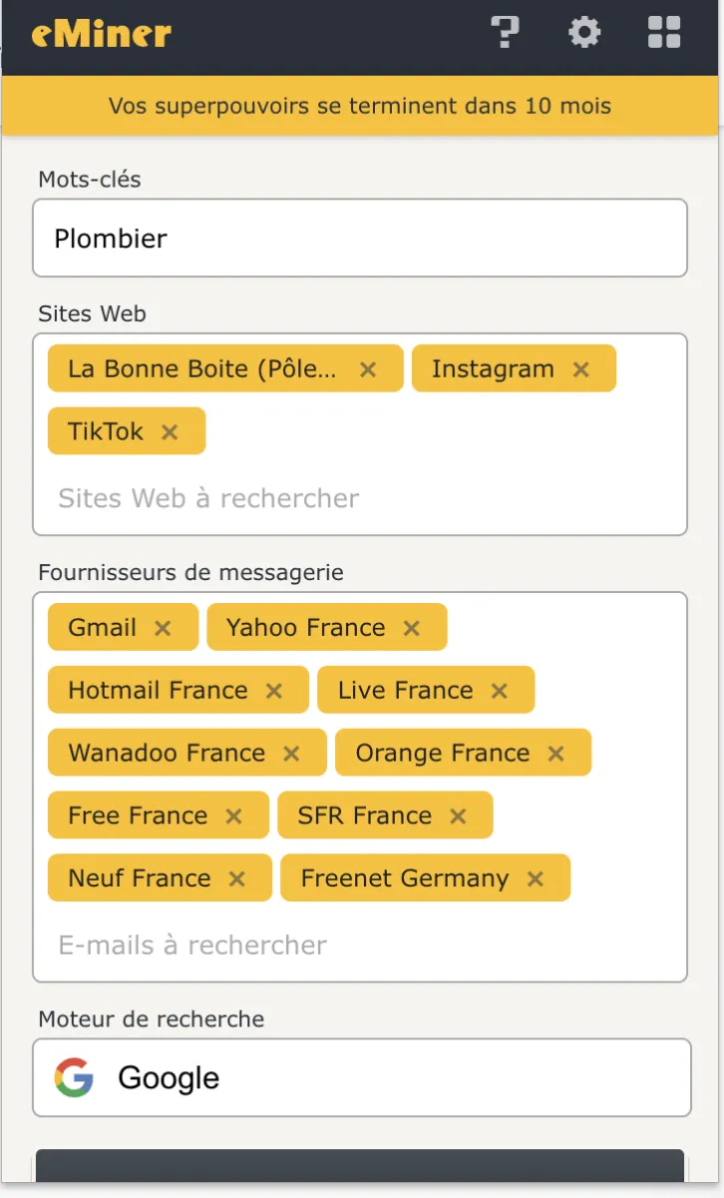This screenshot has height=1198, width=724.
Task: Remove the Gmail provider tag
Action: tap(163, 628)
